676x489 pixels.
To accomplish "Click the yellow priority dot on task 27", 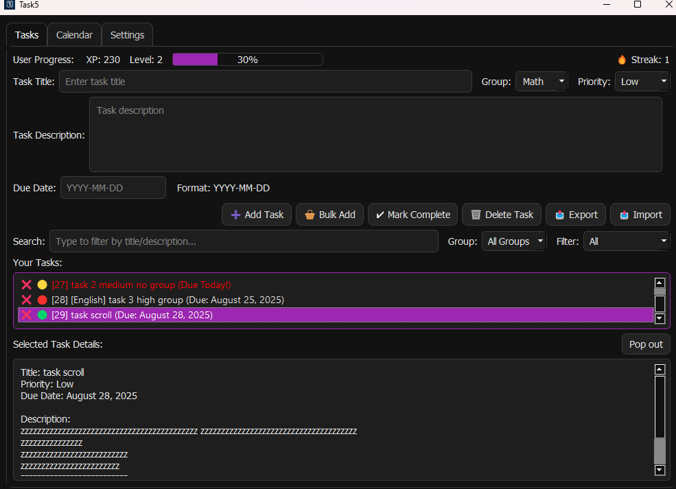I will click(42, 285).
